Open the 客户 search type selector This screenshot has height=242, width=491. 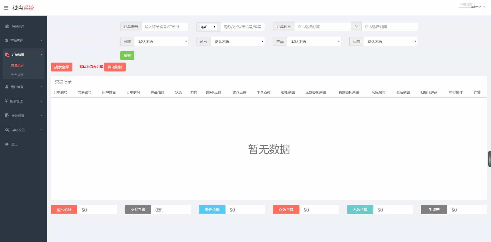[x=208, y=27]
